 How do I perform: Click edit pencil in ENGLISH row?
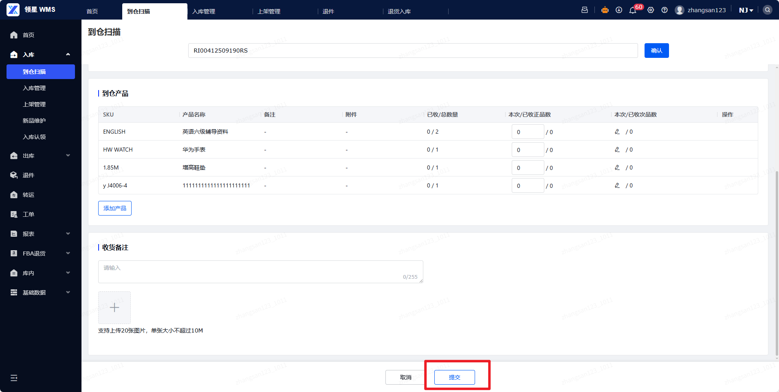point(617,132)
